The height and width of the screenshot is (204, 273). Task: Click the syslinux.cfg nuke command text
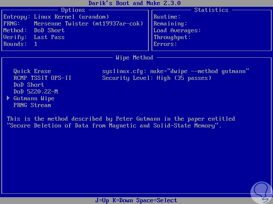(175, 71)
